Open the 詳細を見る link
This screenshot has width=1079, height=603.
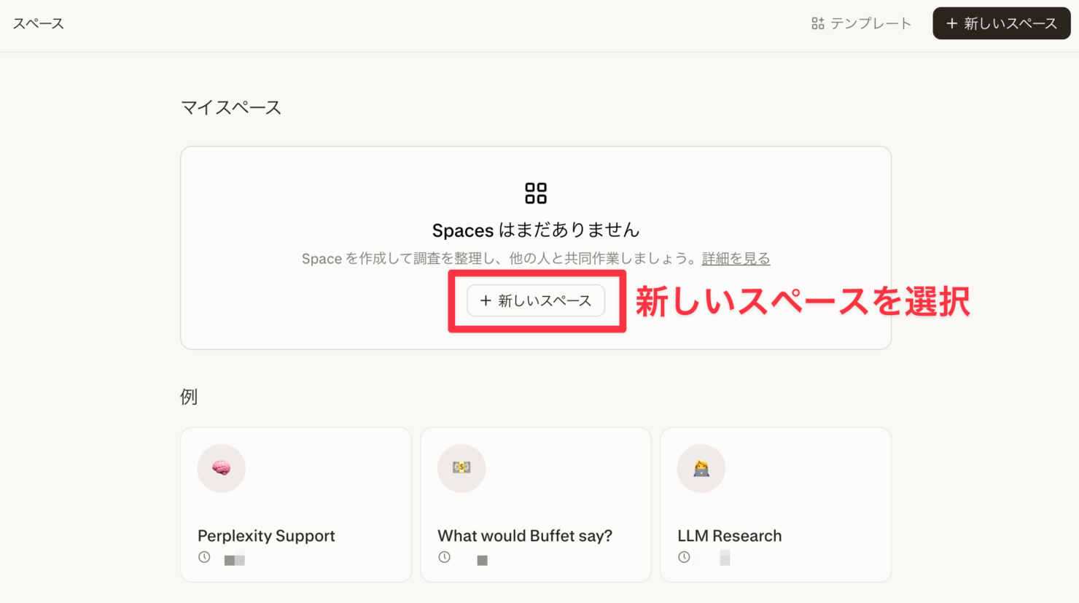point(736,258)
